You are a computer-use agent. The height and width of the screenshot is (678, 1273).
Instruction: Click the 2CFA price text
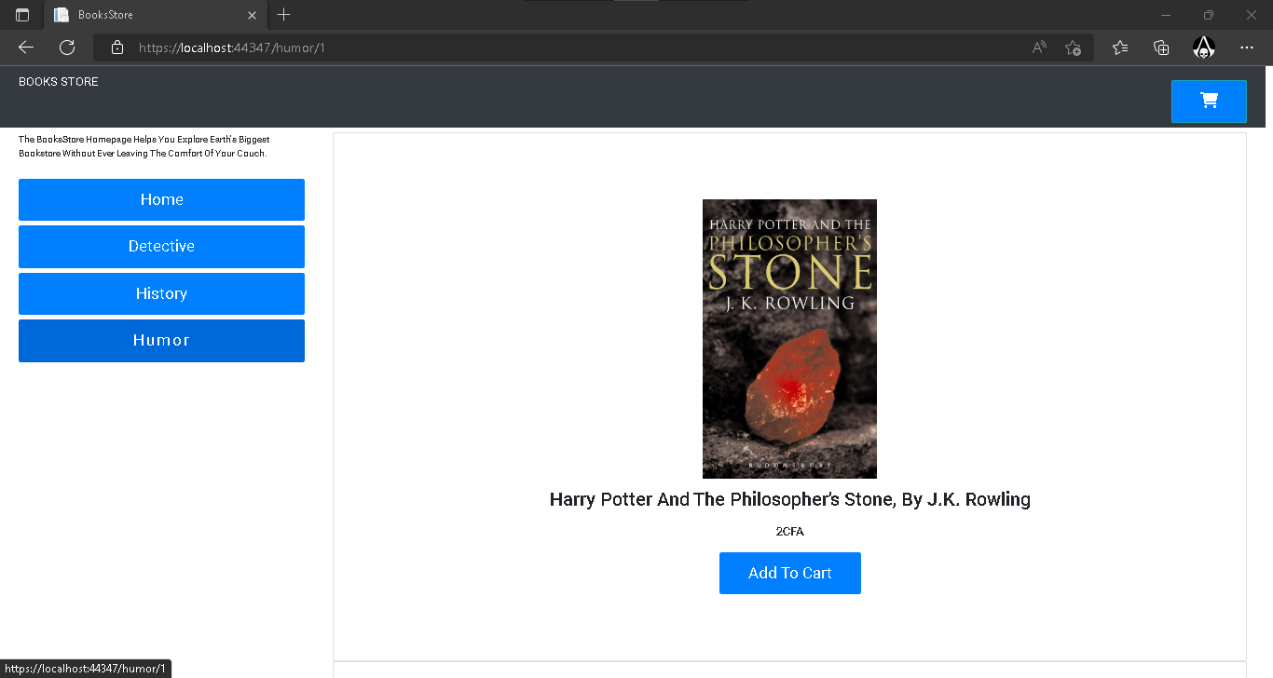coord(789,532)
